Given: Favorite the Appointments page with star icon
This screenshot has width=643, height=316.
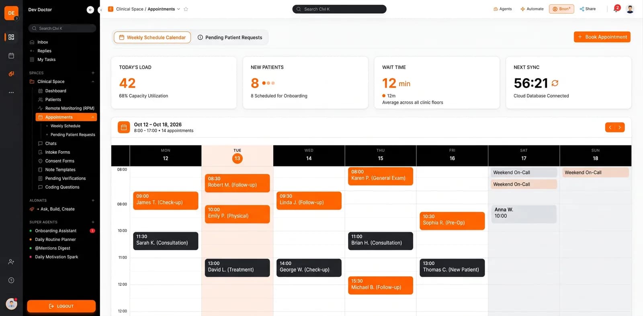Looking at the screenshot, I should (x=186, y=9).
